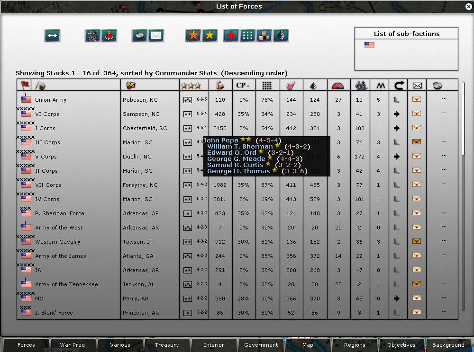The height and width of the screenshot is (352, 474).
Task: Toggle the crossed-out anchor naval filter
Action: (x=109, y=35)
